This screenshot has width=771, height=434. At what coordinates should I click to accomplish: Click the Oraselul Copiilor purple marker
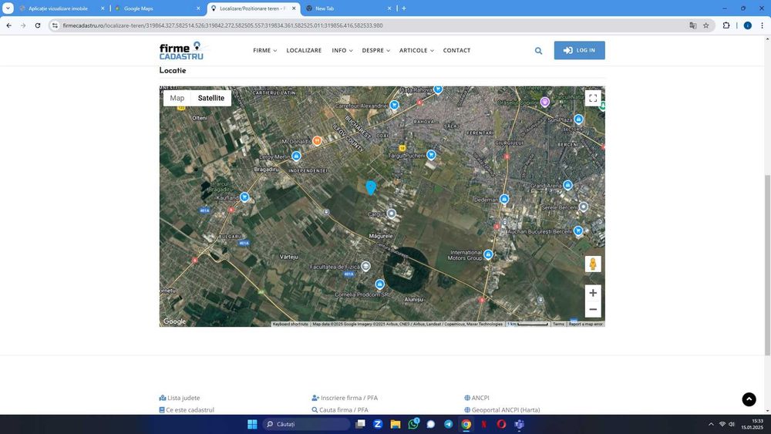545,103
